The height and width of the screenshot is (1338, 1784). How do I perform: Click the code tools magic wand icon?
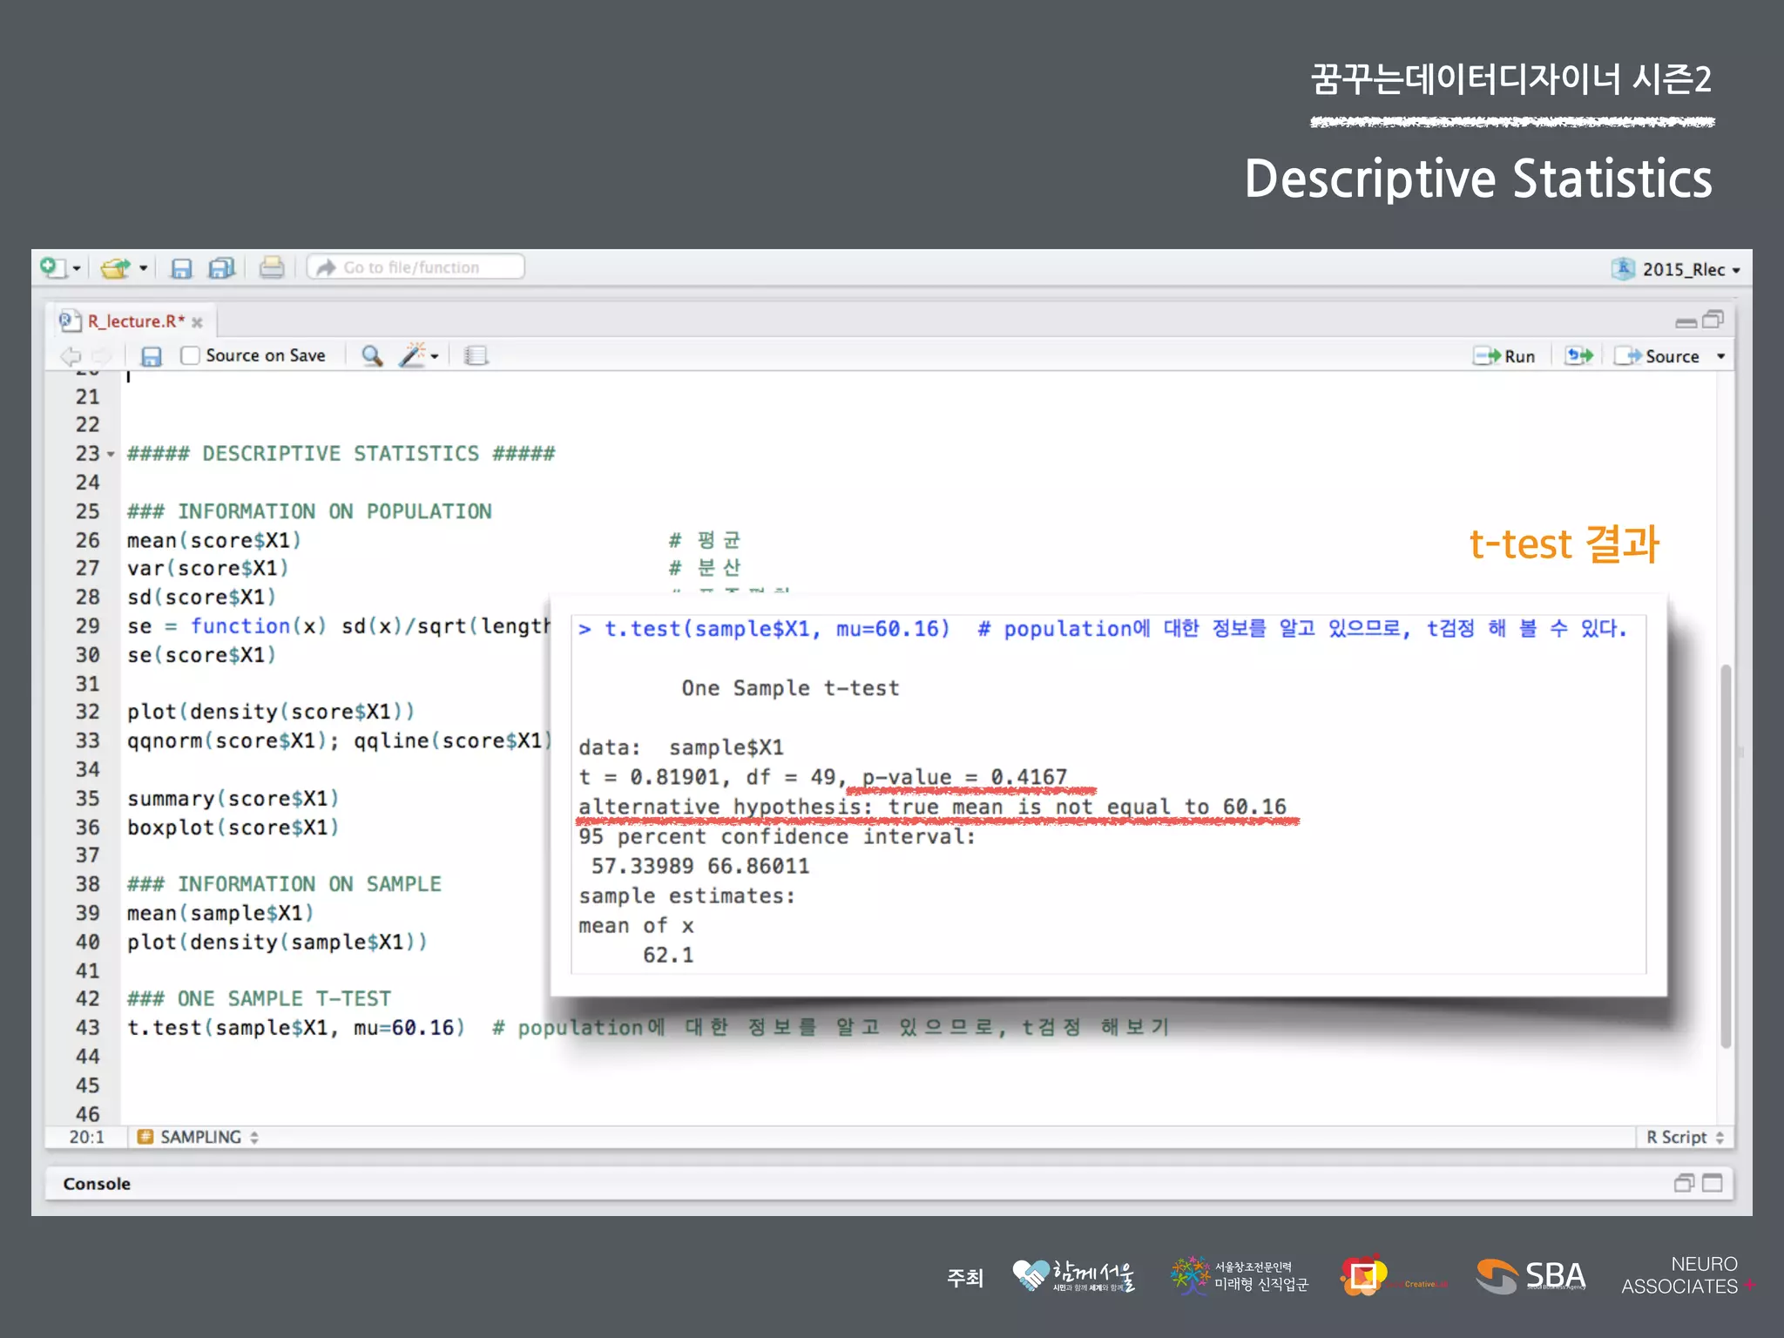413,355
